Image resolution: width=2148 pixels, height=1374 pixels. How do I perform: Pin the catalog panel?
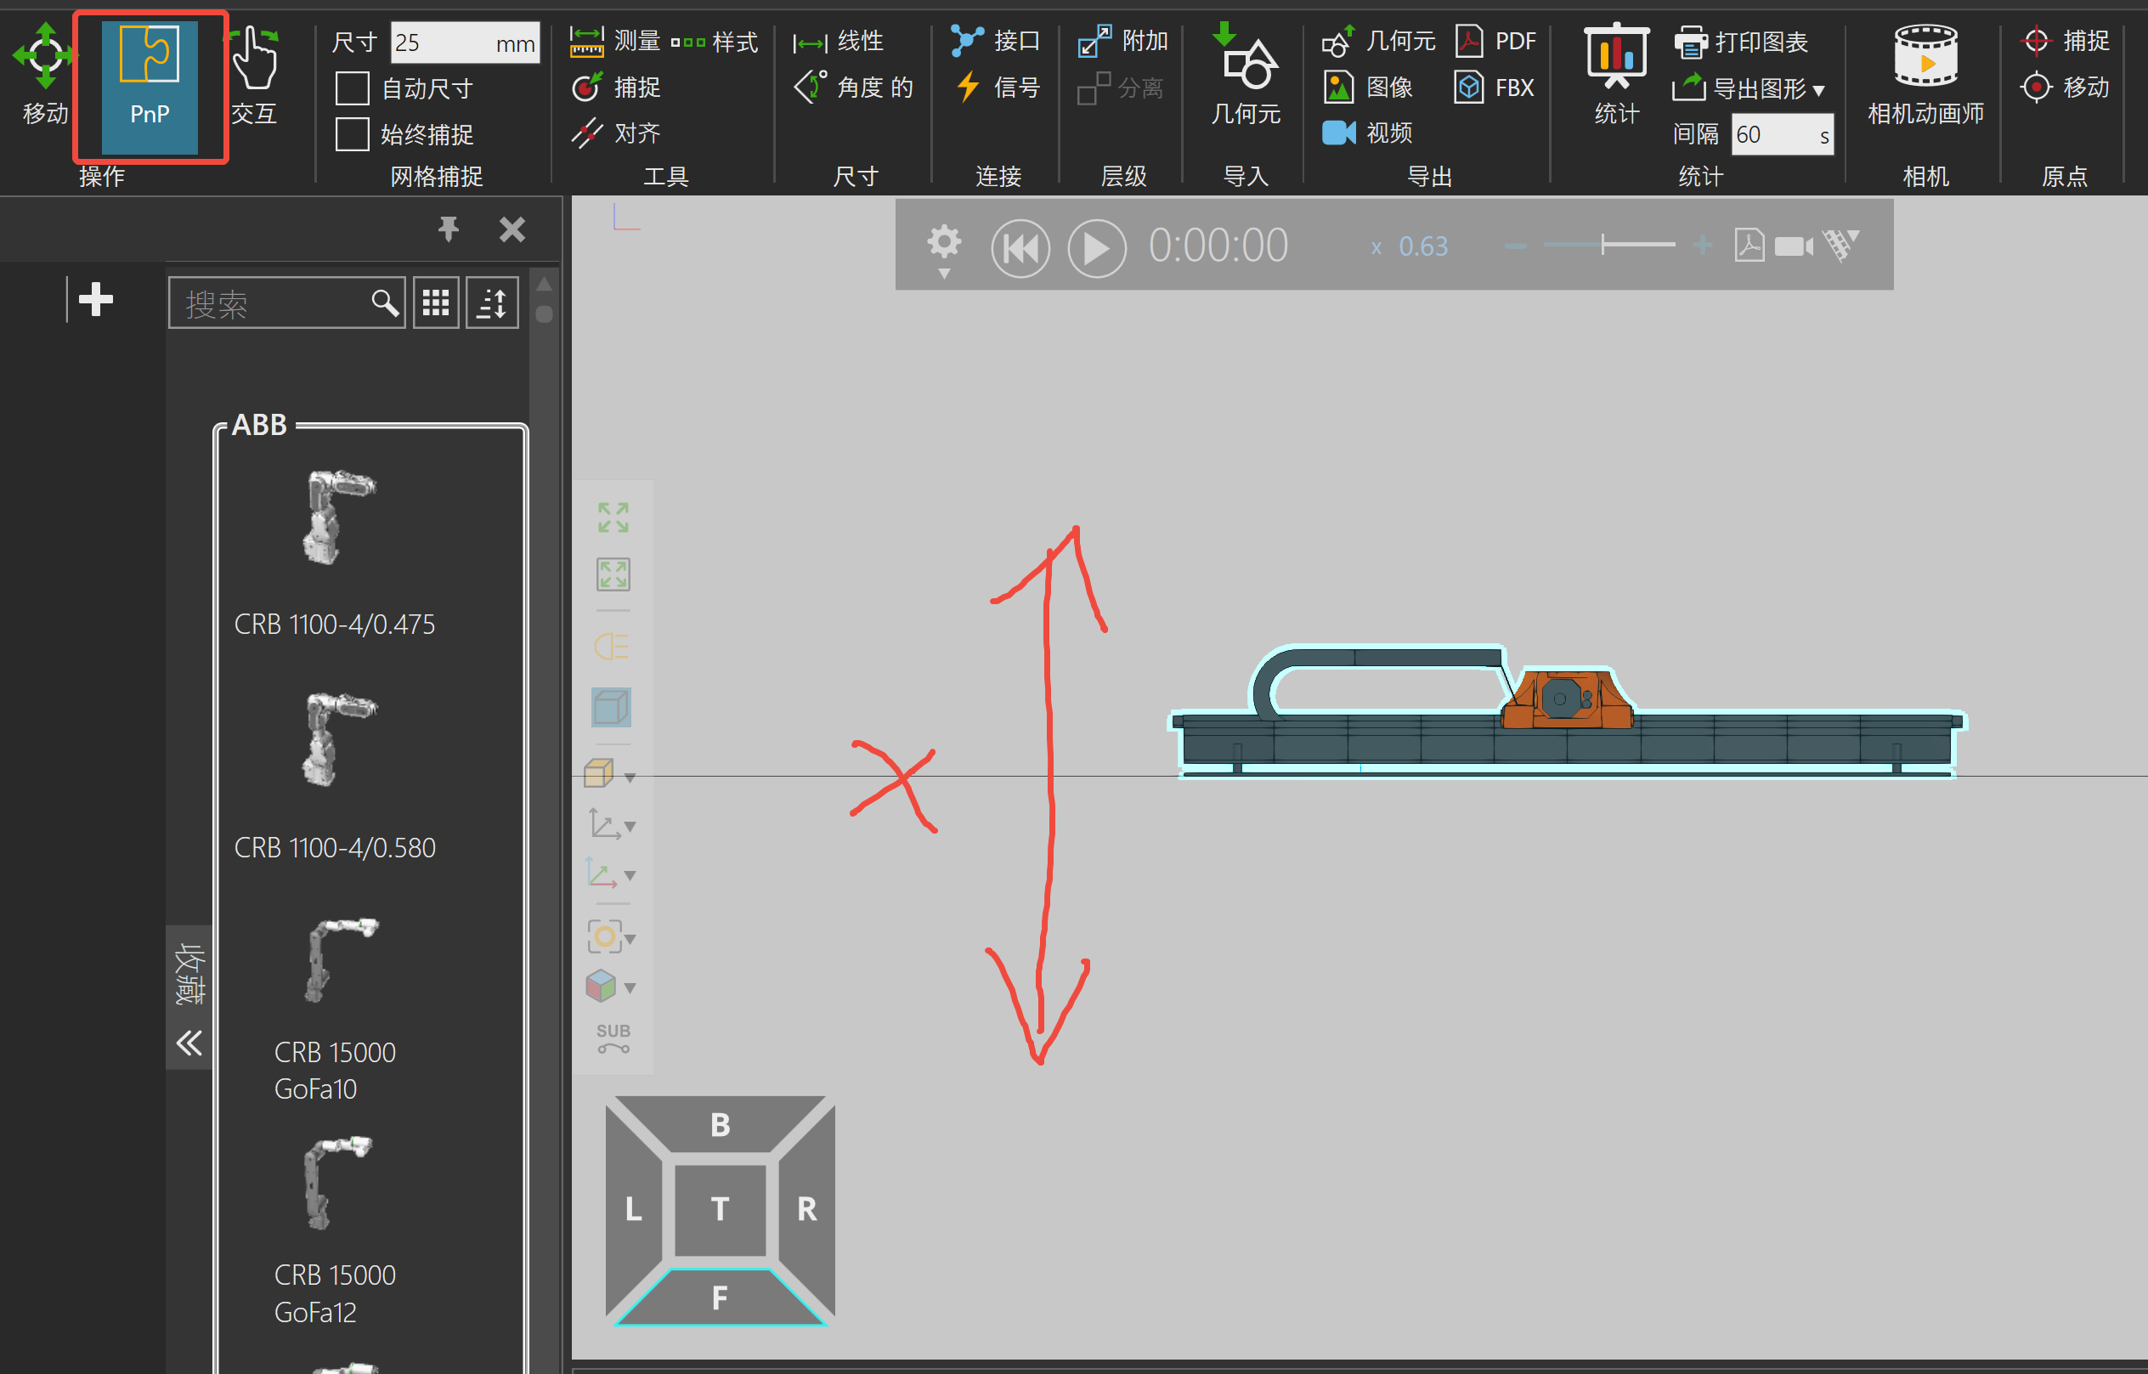click(449, 229)
